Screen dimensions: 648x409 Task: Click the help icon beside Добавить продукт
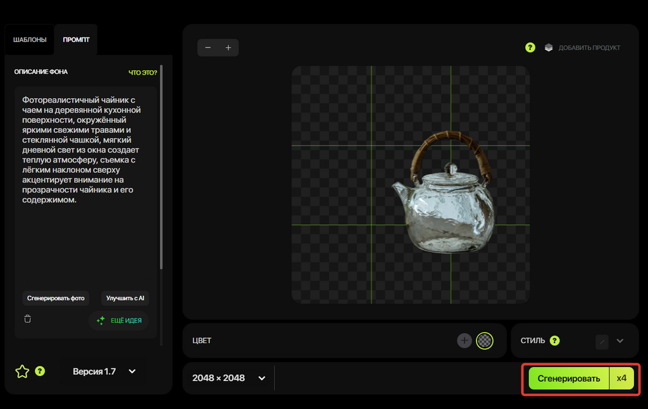click(530, 47)
